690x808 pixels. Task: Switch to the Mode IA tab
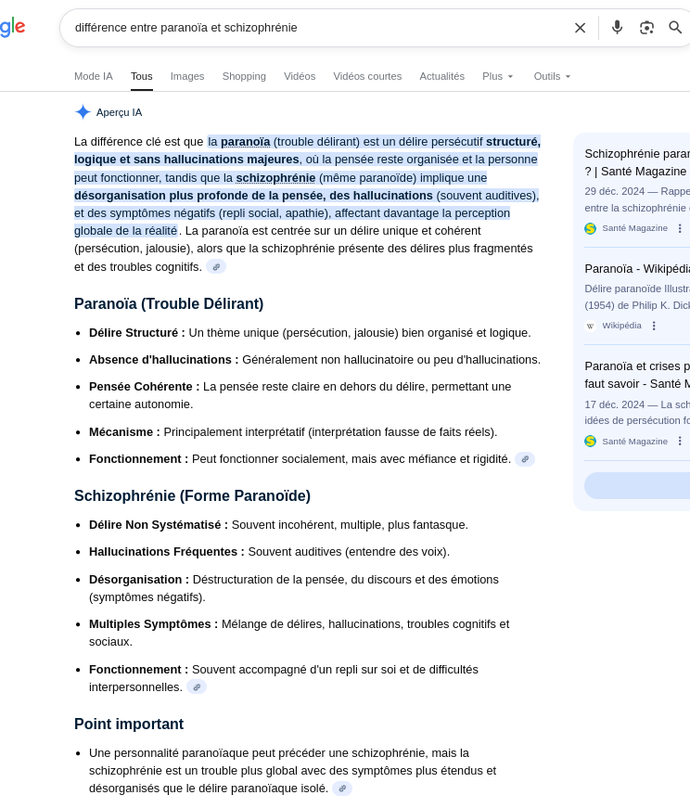94,76
